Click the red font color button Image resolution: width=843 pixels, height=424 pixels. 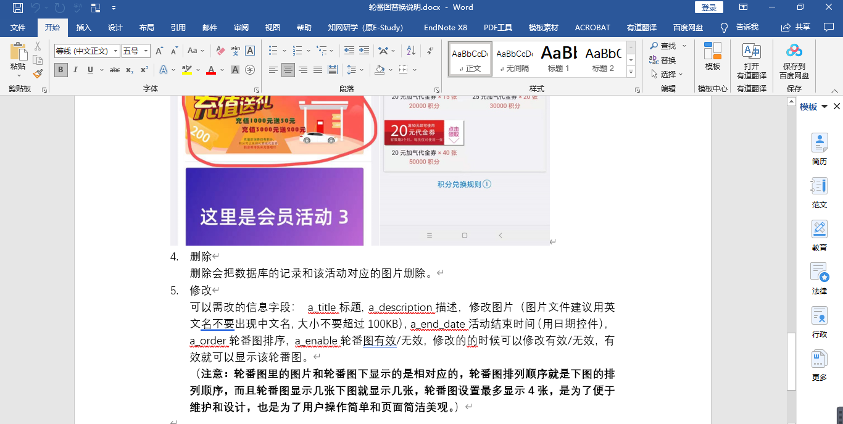211,70
